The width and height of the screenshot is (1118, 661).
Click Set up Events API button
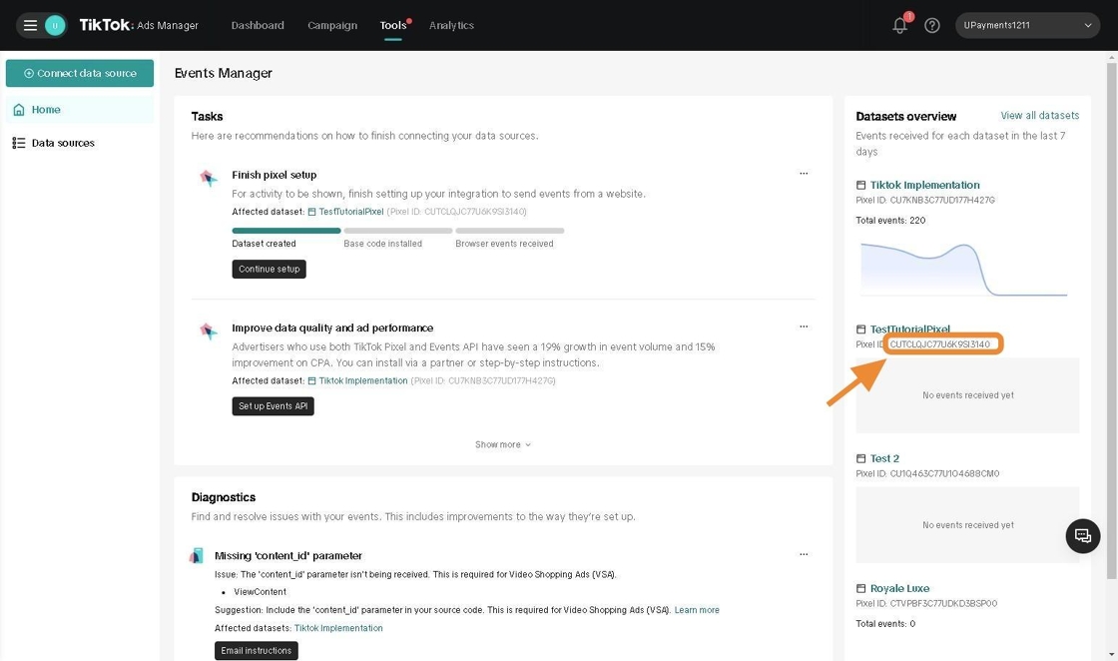pyautogui.click(x=274, y=406)
